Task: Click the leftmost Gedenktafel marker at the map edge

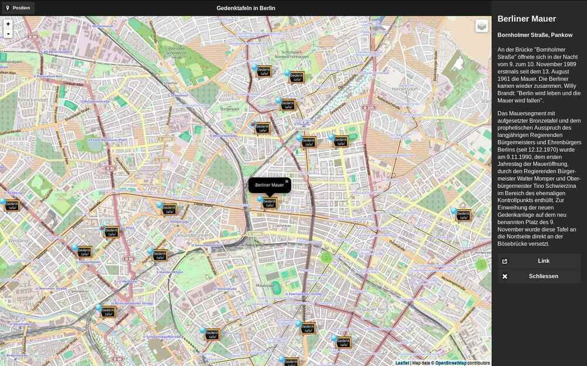Action: tap(11, 205)
